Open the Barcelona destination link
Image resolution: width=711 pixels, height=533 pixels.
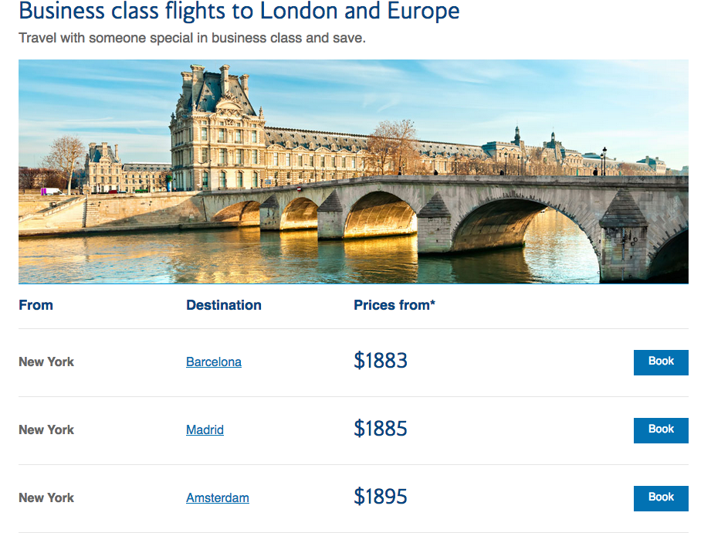214,362
